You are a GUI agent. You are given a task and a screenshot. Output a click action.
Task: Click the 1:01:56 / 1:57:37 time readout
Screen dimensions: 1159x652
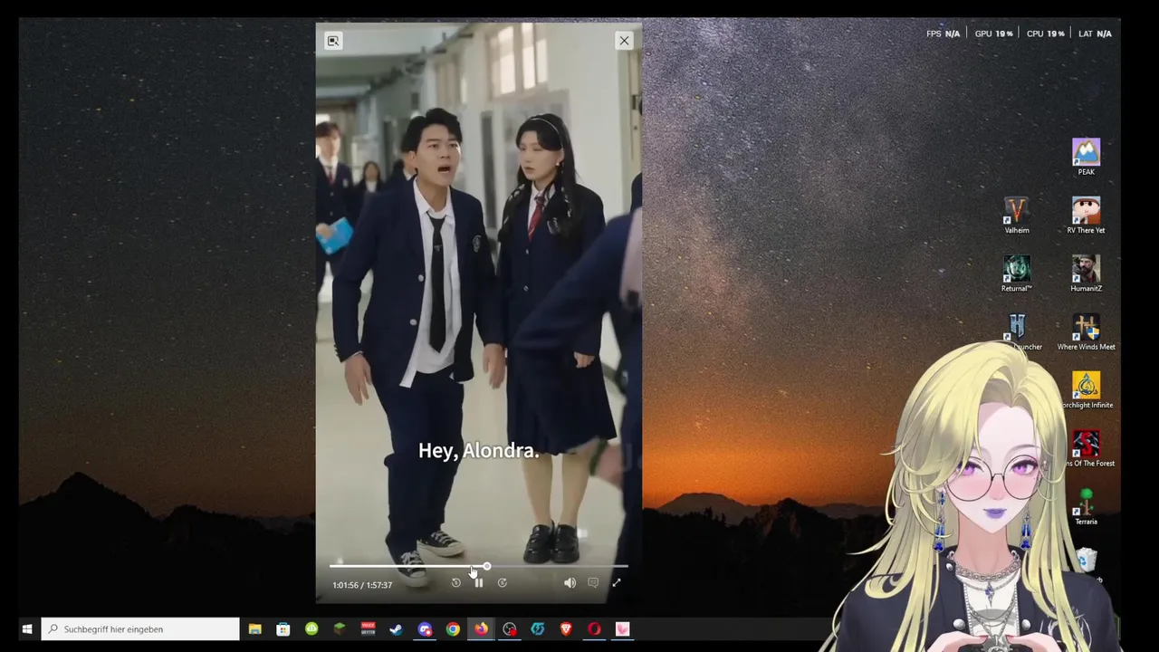pos(362,585)
